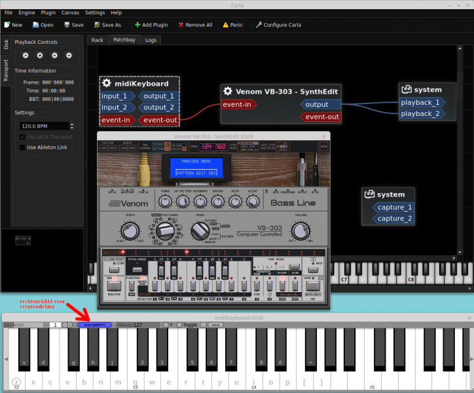Viewport: 474px width, 393px height.
Task: Click the transport Backwards button
Action: pyautogui.click(x=54, y=56)
